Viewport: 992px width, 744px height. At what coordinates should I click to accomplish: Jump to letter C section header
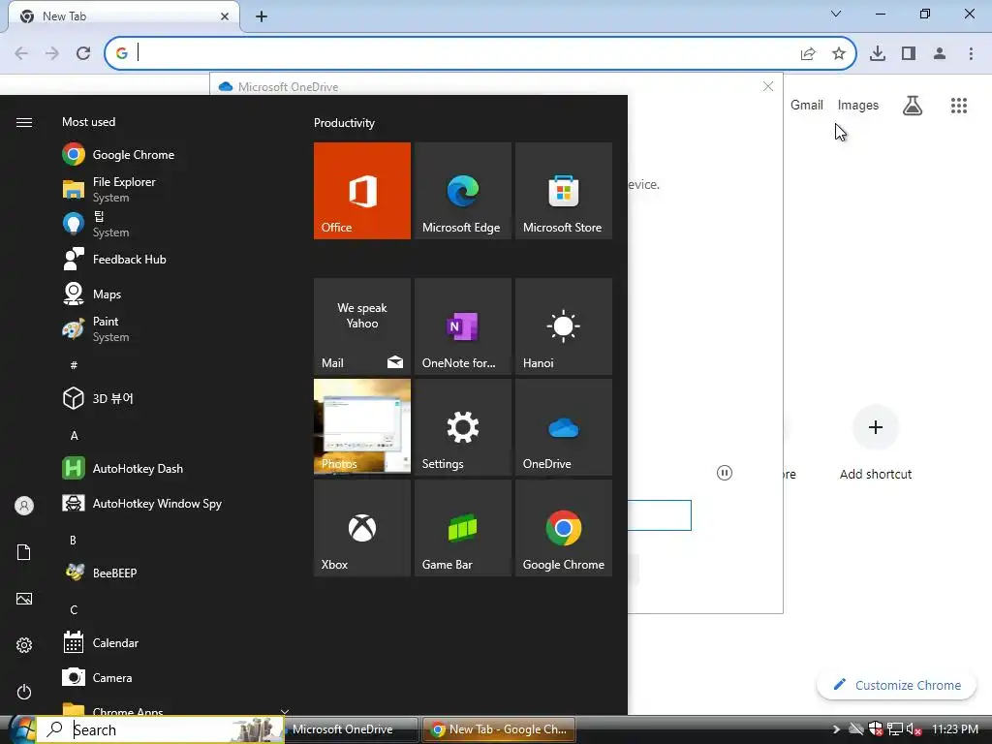[74, 610]
